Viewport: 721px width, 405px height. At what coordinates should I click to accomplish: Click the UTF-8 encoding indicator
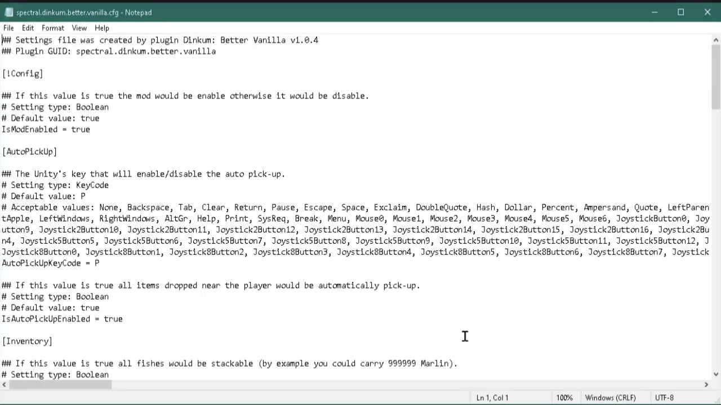tap(664, 398)
